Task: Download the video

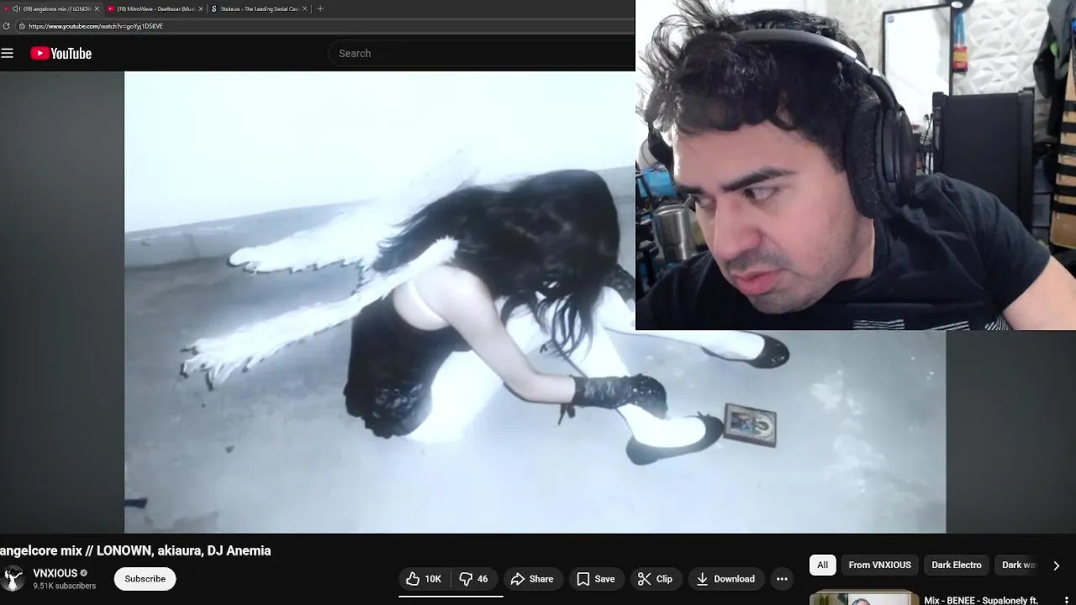Action: 726,579
